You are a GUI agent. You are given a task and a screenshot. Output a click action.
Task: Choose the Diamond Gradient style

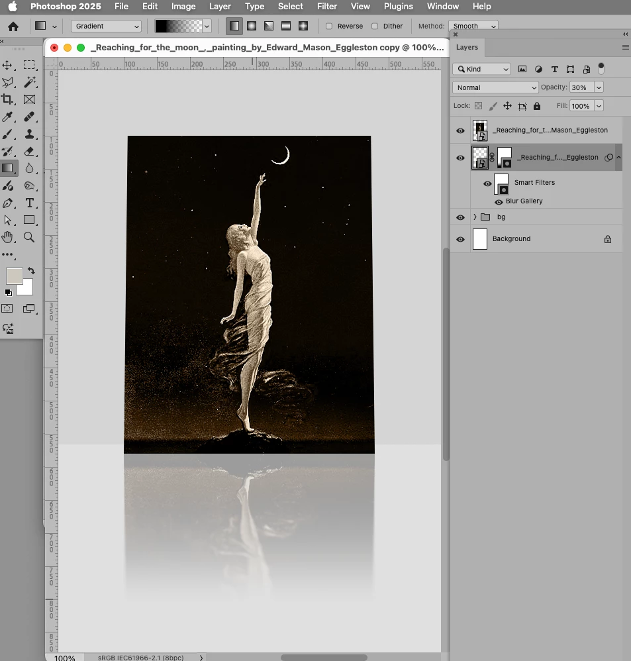coord(303,26)
